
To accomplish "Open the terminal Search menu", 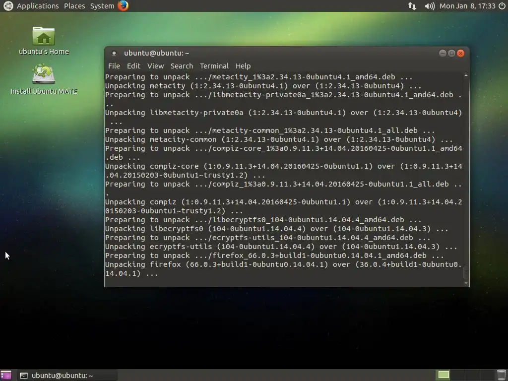I will coord(182,66).
